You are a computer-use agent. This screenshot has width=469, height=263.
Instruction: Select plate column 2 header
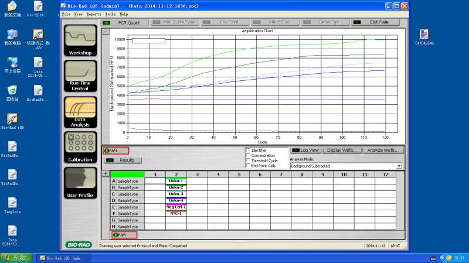point(176,174)
